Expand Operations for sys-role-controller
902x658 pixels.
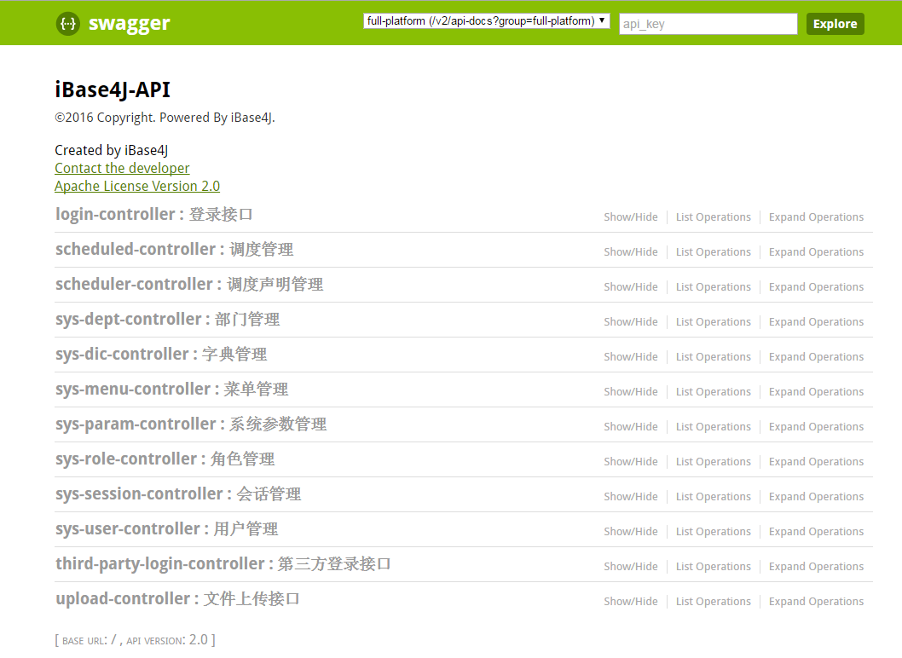(816, 462)
